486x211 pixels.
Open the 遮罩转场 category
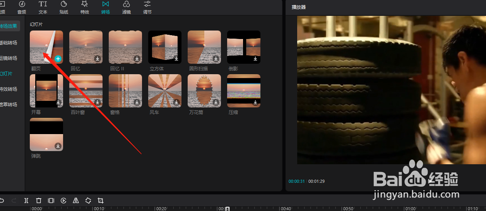(x=9, y=105)
